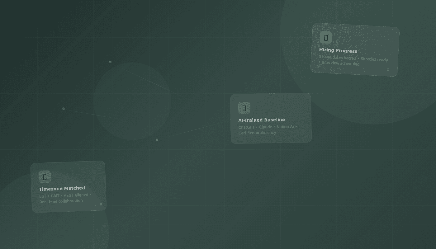Click status dot on Timezone Matched card
The image size is (436, 249).
click(101, 204)
